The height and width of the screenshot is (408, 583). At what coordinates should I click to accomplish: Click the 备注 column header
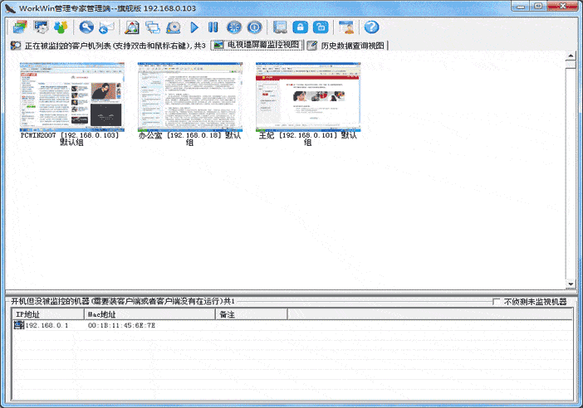[x=252, y=314]
